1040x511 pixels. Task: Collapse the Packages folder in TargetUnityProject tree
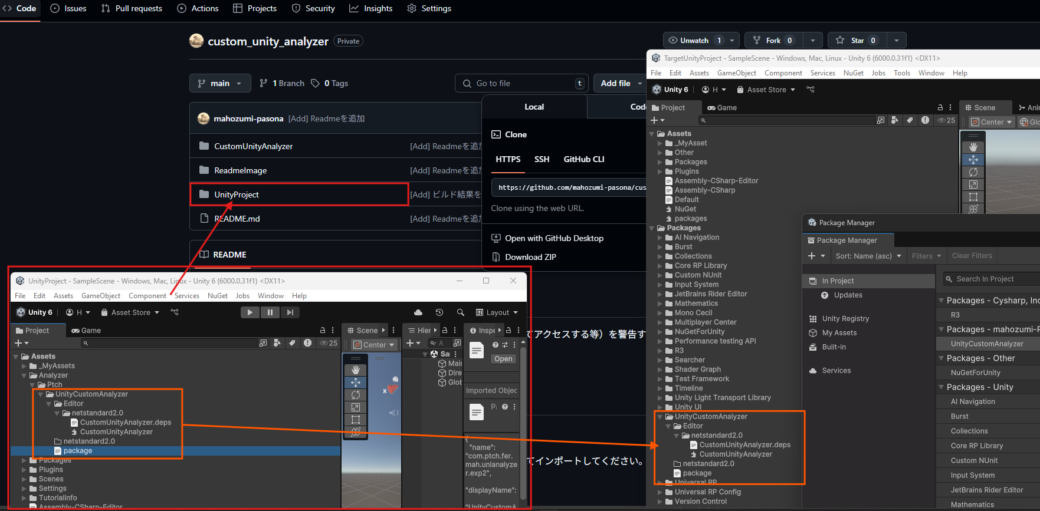652,228
